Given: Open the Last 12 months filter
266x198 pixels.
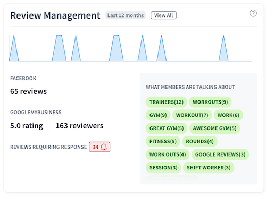Looking at the screenshot, I should click(x=126, y=15).
